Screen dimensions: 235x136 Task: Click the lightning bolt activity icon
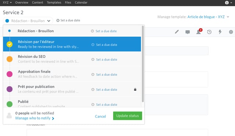[x=220, y=32]
